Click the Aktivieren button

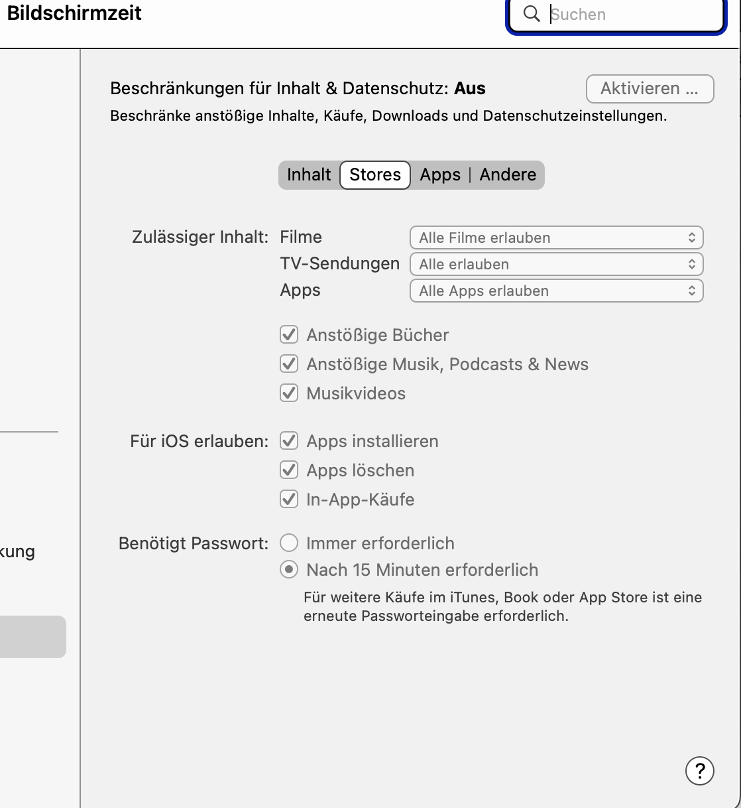[650, 89]
